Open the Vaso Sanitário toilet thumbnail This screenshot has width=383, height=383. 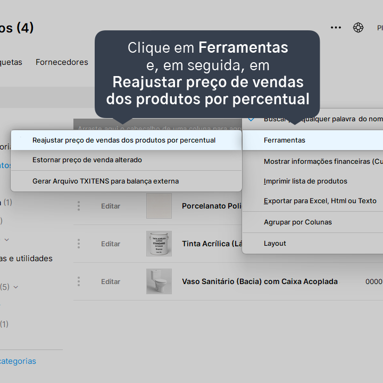159,281
